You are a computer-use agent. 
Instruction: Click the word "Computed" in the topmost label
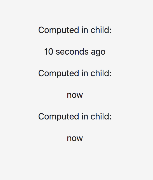[59, 30]
